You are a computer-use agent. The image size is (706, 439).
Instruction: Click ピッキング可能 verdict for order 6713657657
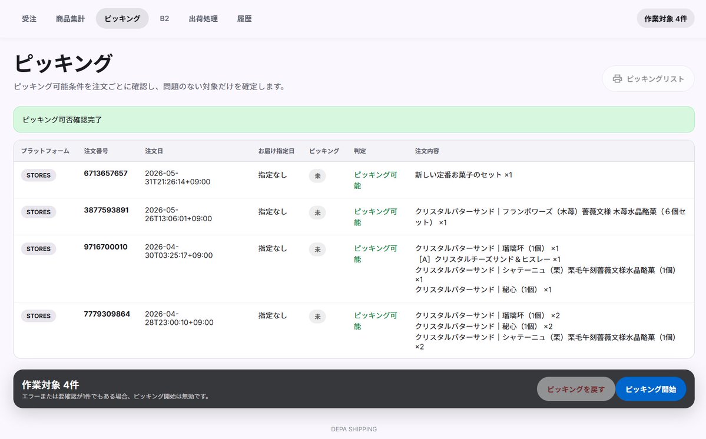click(x=376, y=180)
